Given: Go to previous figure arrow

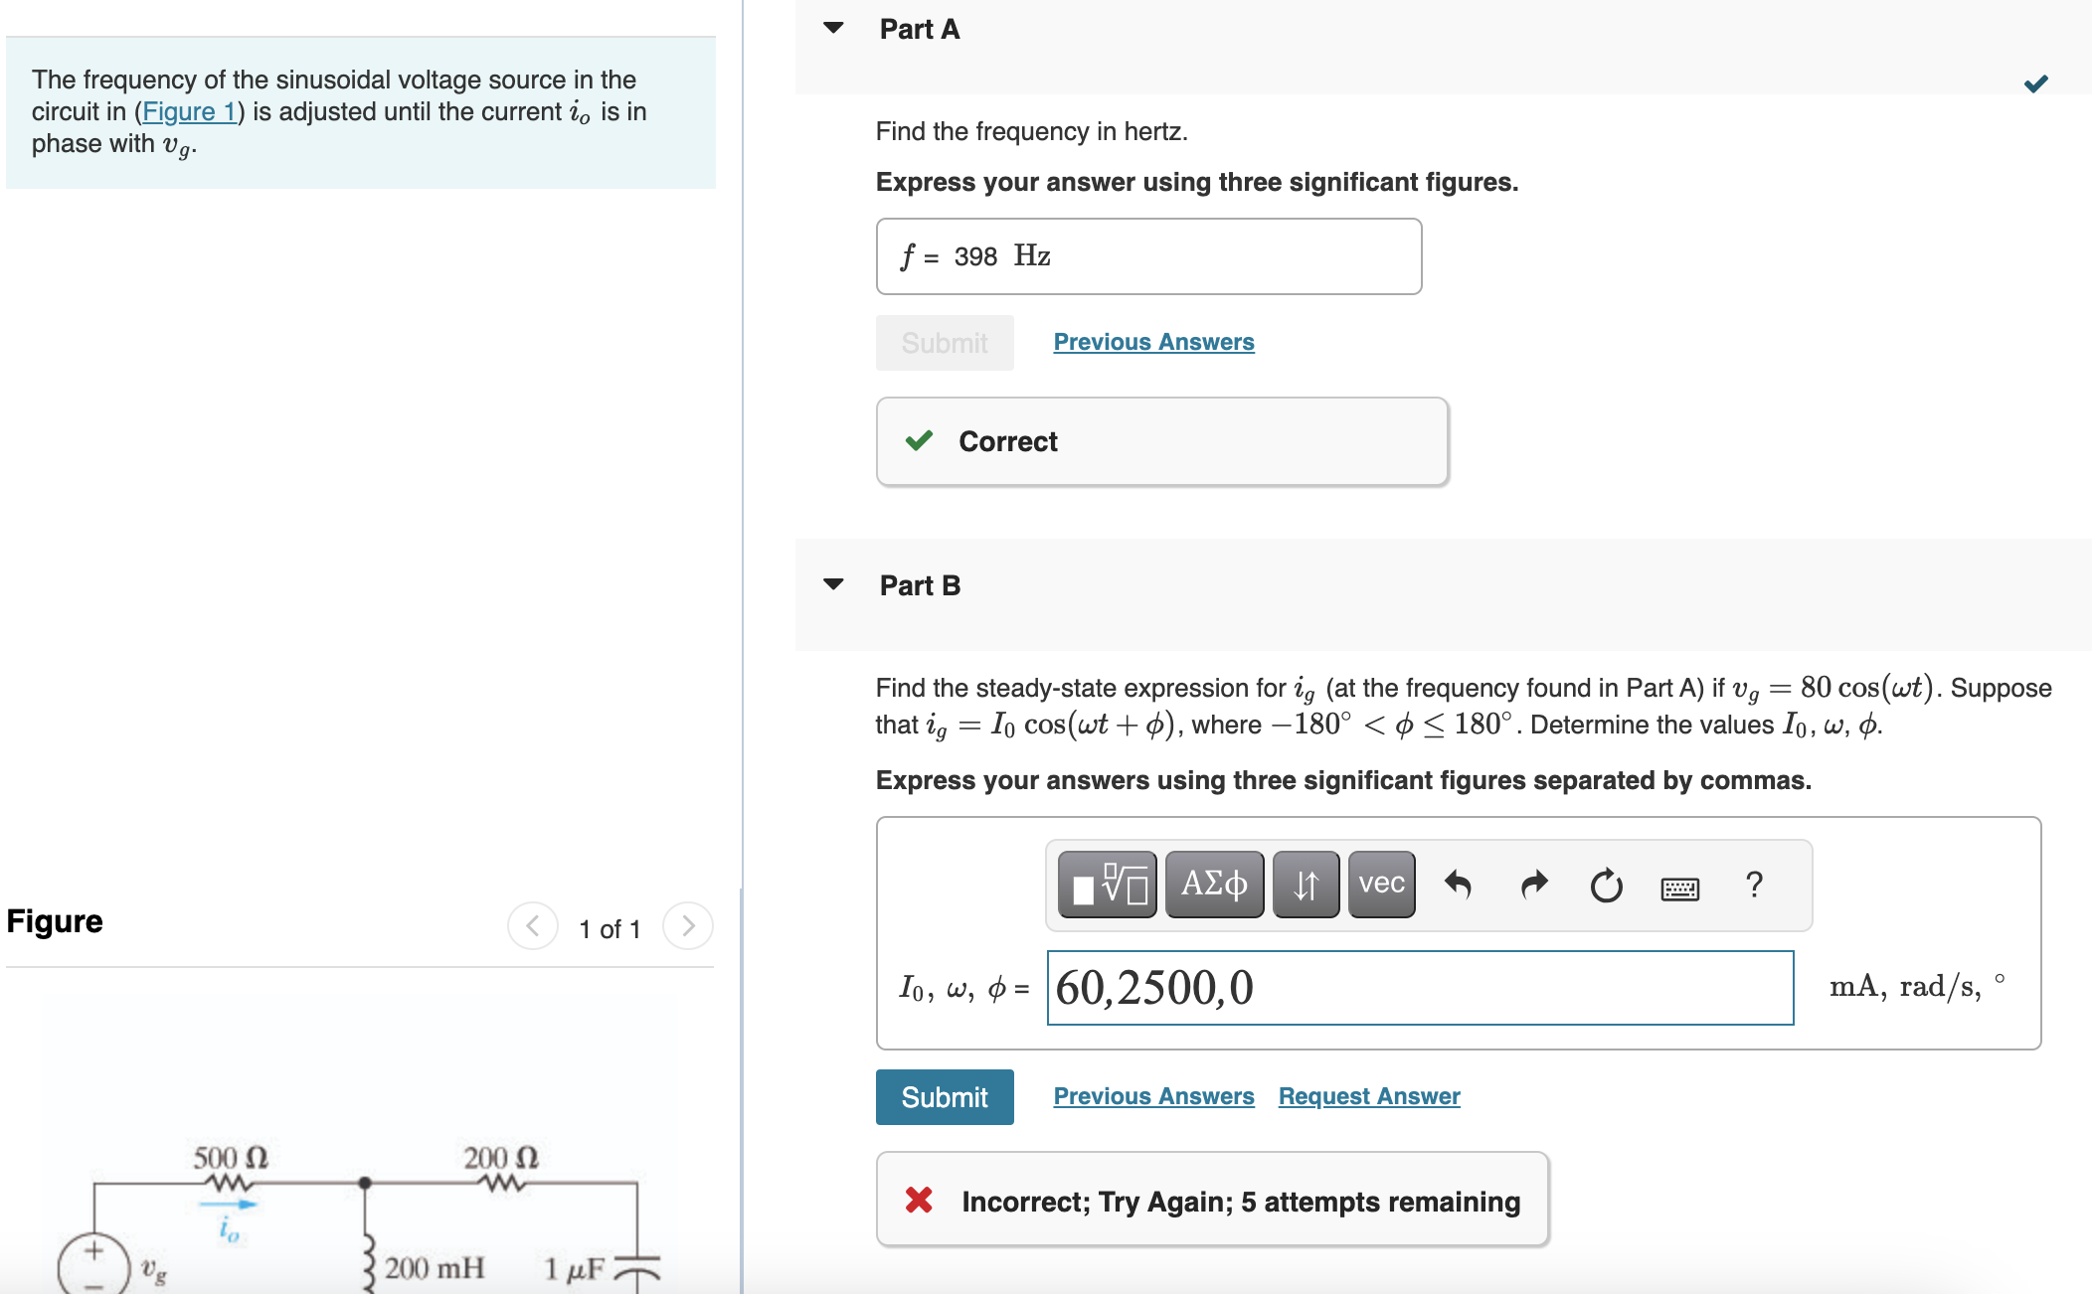Looking at the screenshot, I should pos(533,926).
